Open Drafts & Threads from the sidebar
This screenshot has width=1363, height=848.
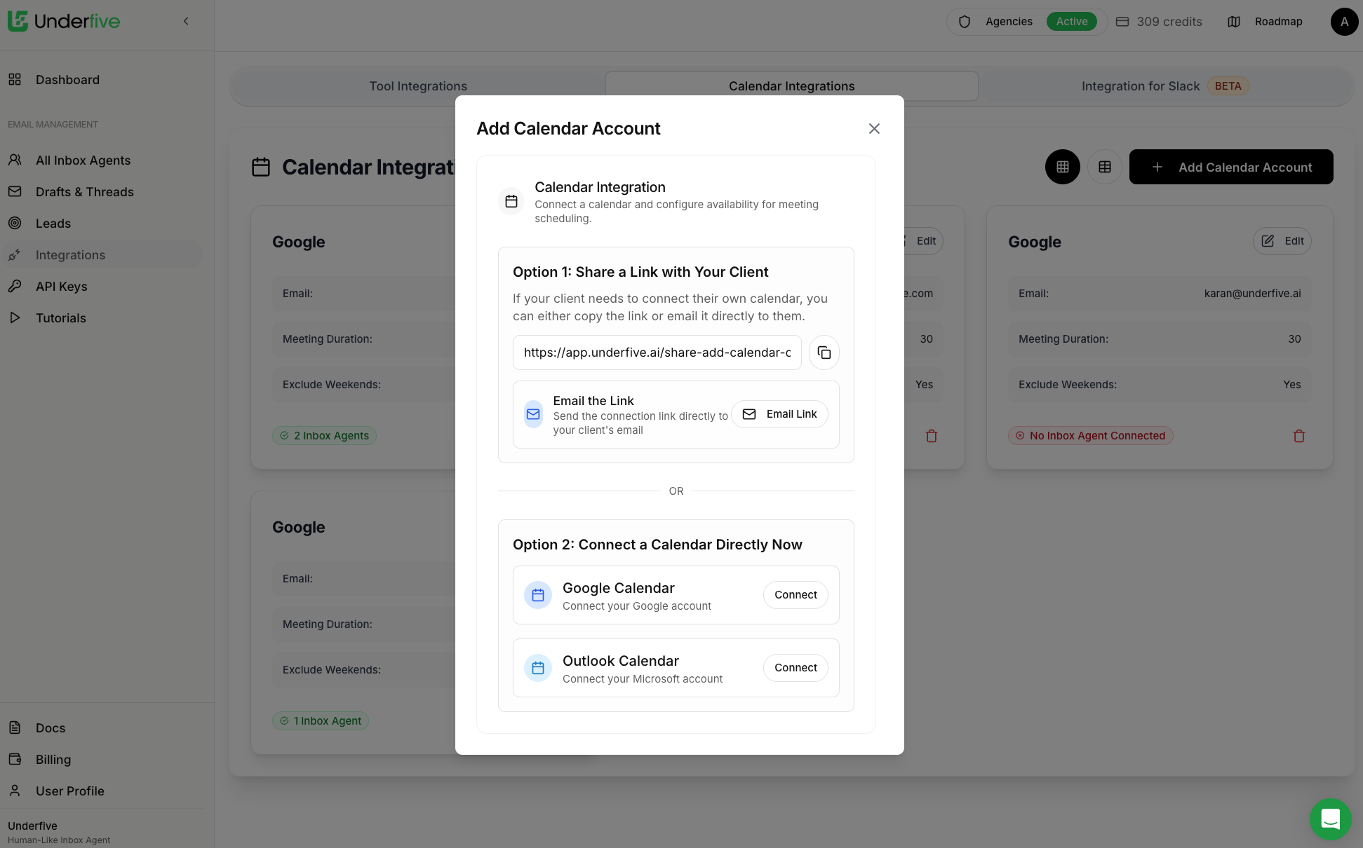point(85,191)
